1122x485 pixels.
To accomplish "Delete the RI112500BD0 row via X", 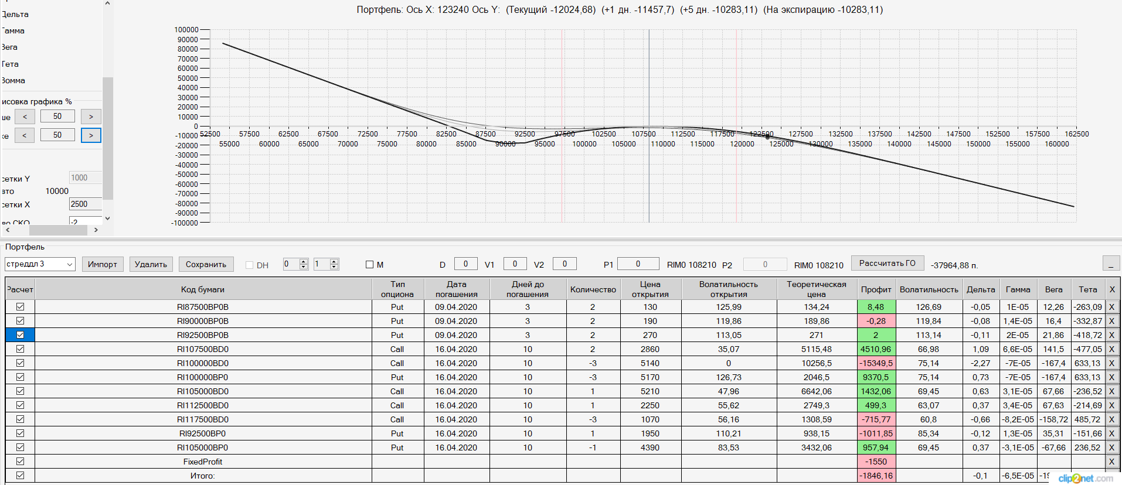I will tap(1111, 405).
